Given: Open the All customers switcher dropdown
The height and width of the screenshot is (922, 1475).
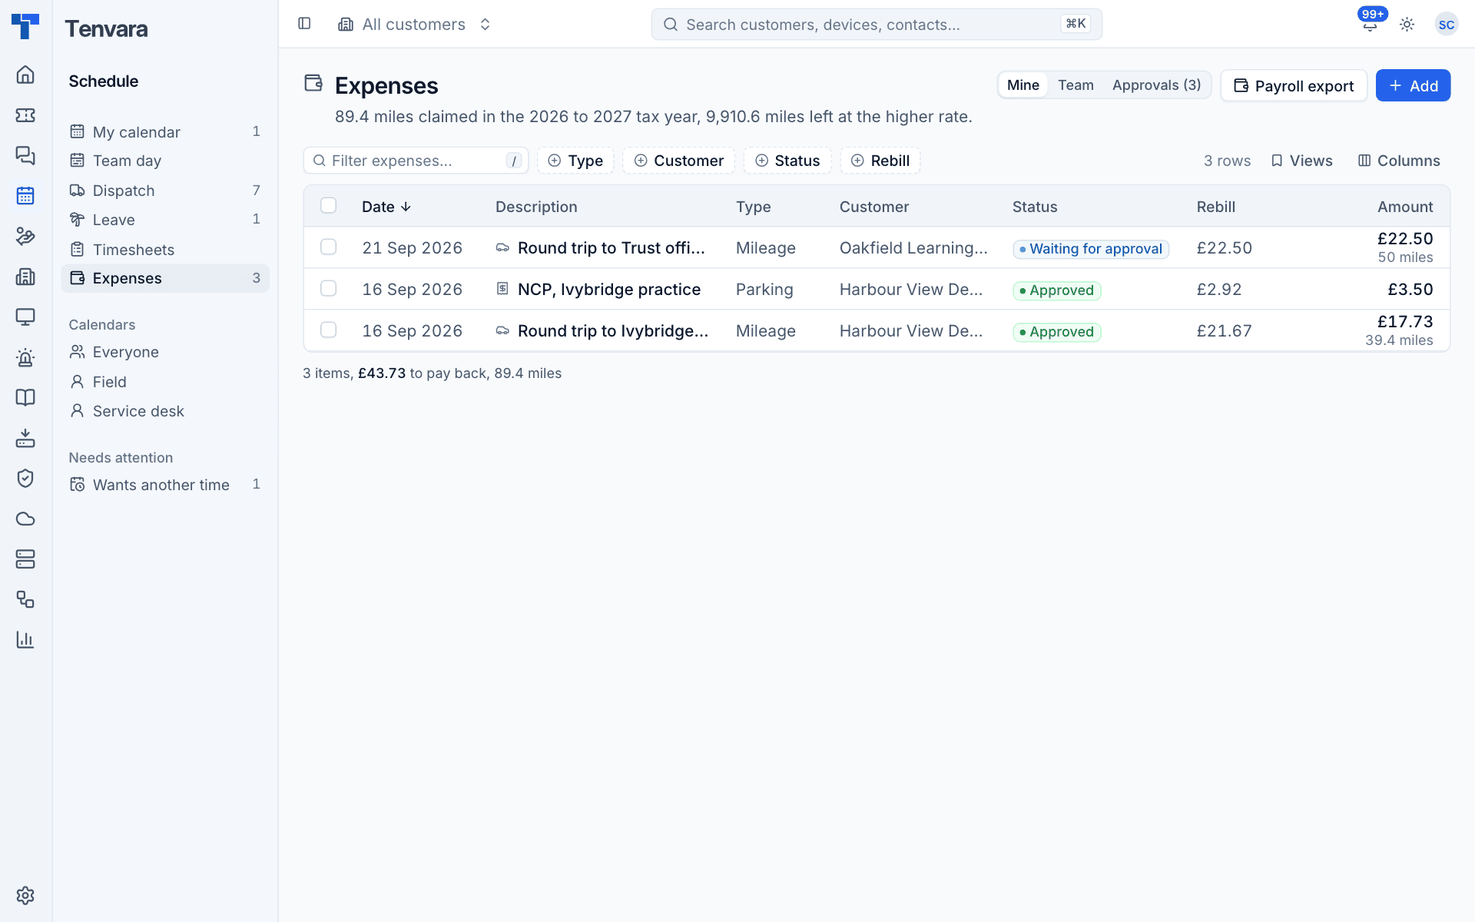Looking at the screenshot, I should 415,25.
